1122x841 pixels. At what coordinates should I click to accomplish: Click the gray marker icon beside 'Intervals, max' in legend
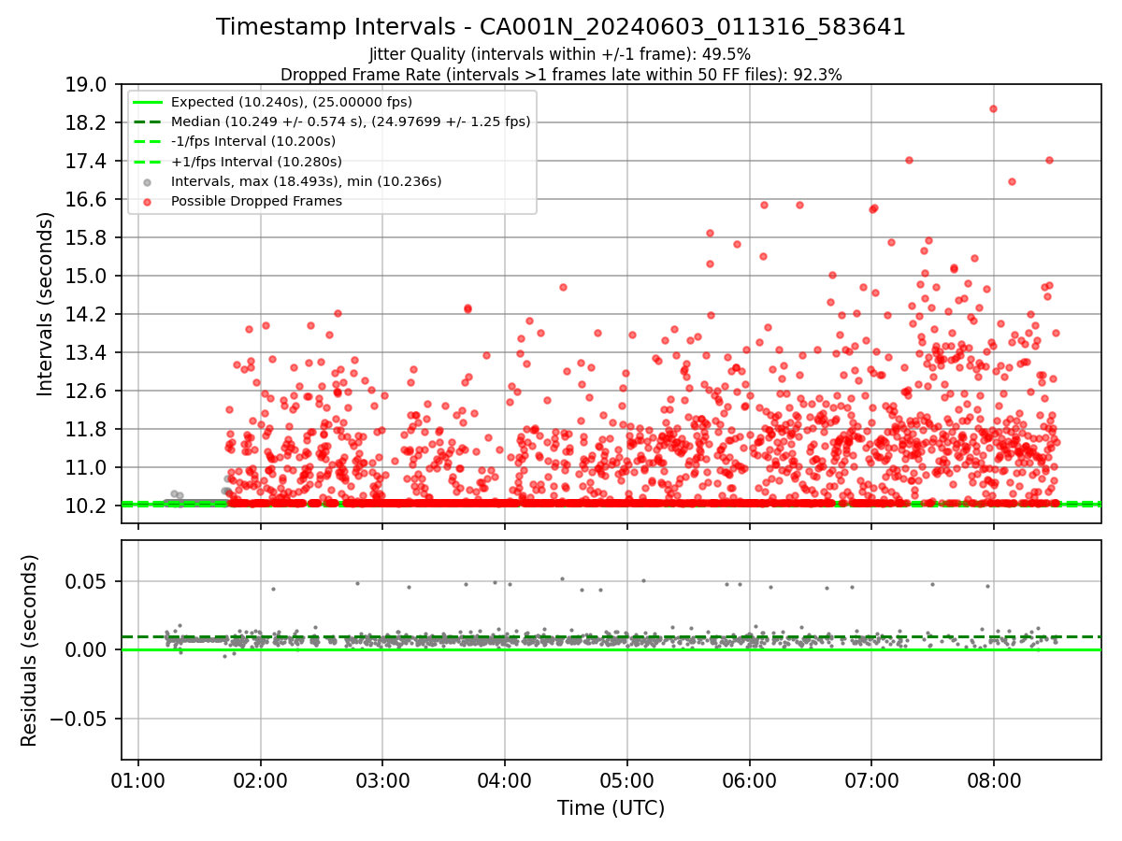[149, 182]
